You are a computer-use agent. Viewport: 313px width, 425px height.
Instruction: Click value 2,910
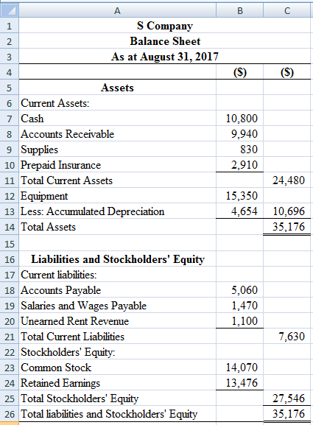coord(239,165)
